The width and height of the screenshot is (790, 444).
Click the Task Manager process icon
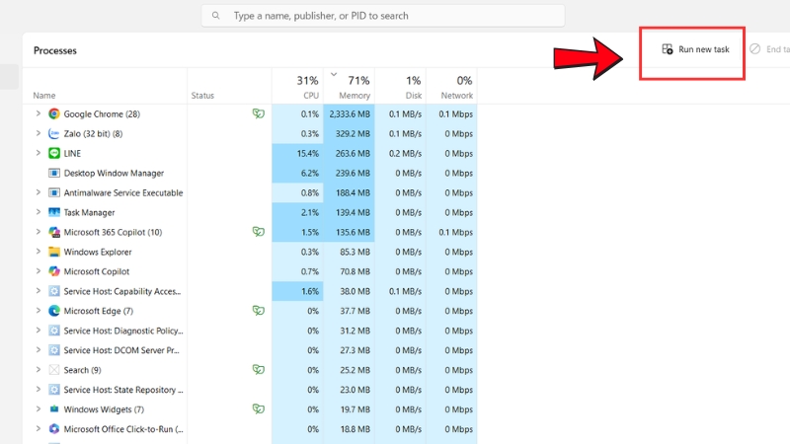[54, 212]
